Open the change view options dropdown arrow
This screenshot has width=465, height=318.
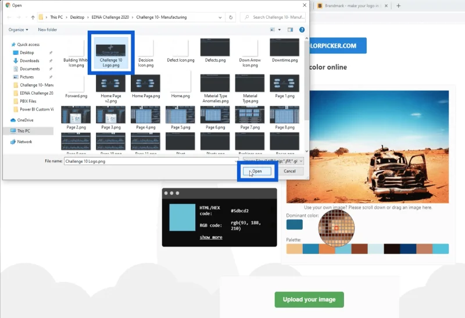[280, 30]
